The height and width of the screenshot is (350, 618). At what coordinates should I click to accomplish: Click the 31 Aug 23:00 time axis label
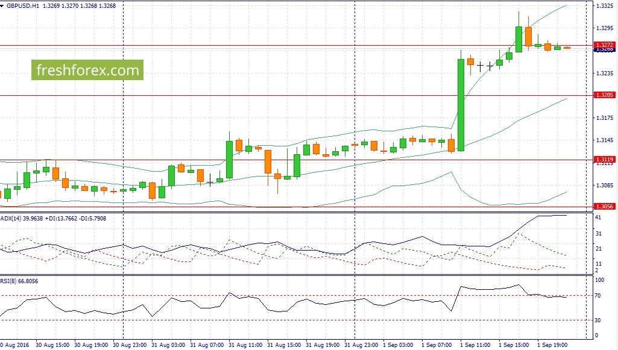(361, 345)
